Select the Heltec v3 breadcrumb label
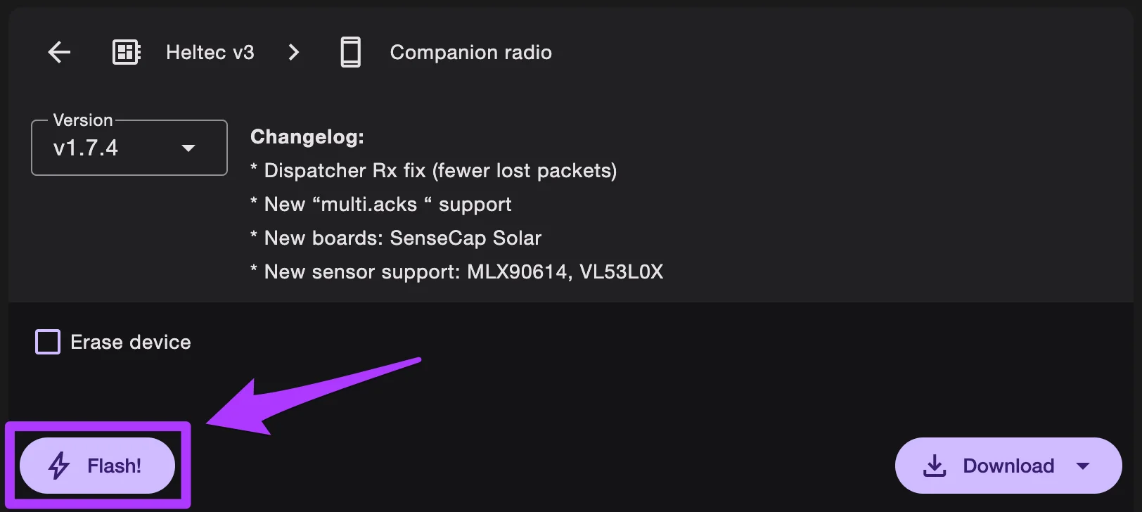 click(x=210, y=52)
